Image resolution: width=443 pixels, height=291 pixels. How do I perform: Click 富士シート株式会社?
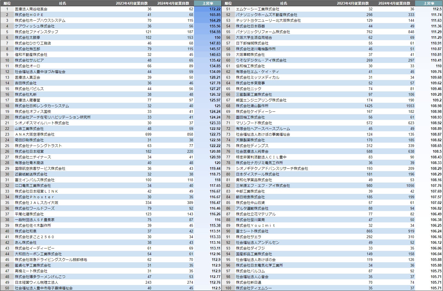tap(252, 231)
